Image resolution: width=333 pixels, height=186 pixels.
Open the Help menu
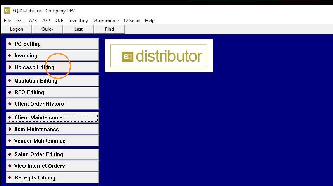coord(150,21)
